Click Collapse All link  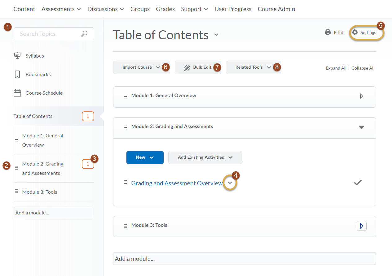pyautogui.click(x=363, y=68)
